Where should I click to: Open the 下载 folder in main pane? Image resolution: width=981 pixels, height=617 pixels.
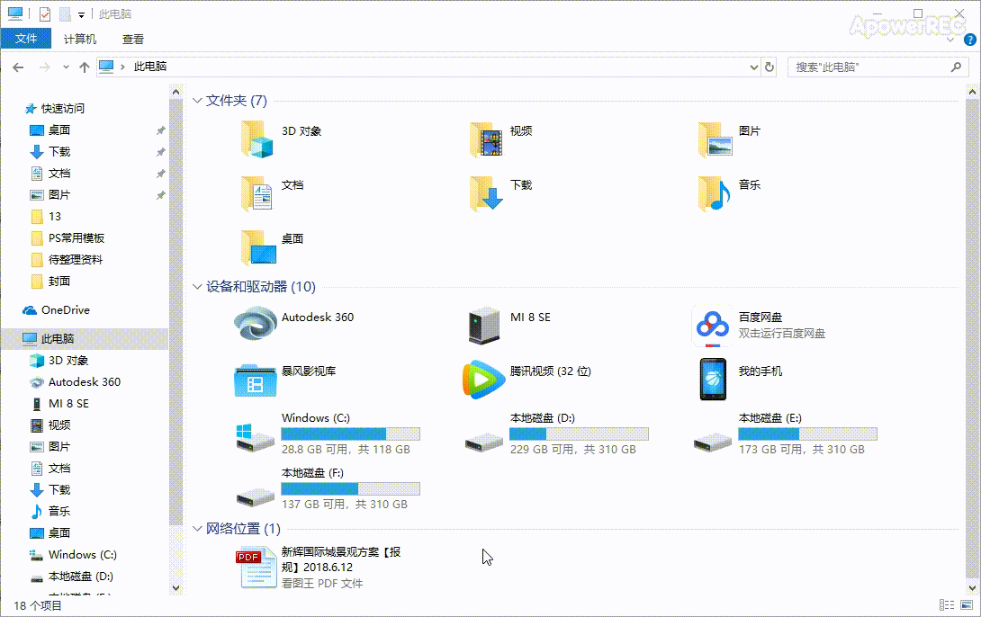(x=486, y=192)
